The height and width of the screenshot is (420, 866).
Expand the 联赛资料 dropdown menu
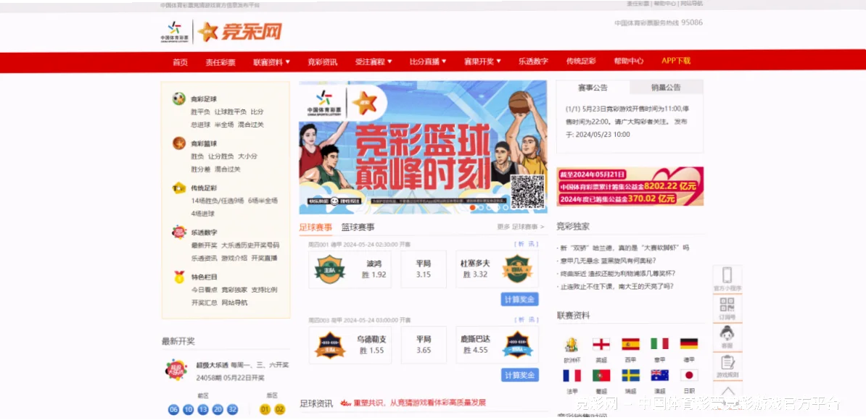(x=272, y=62)
